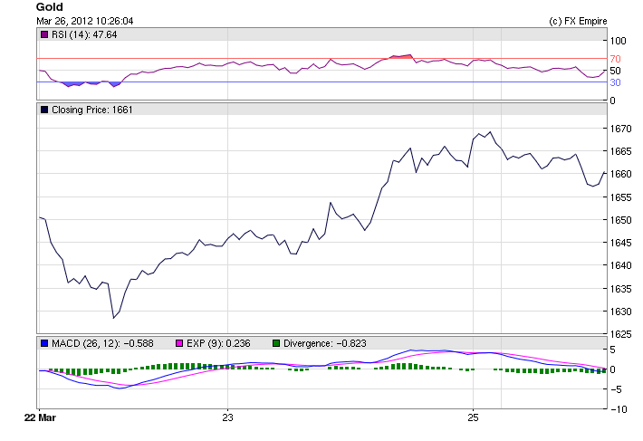Click the red RSI axis value 70
643x441 pixels.
(615, 59)
